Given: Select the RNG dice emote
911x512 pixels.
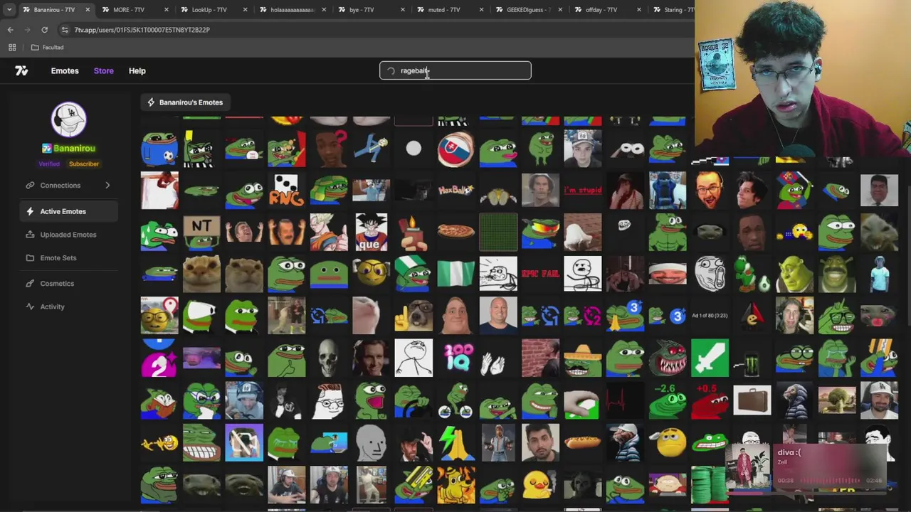Looking at the screenshot, I should click(287, 191).
